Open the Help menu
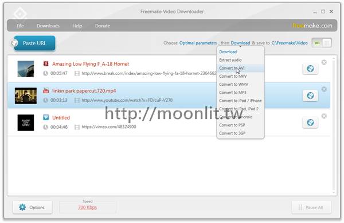Viewport: 344px width, 223px height. (x=77, y=26)
